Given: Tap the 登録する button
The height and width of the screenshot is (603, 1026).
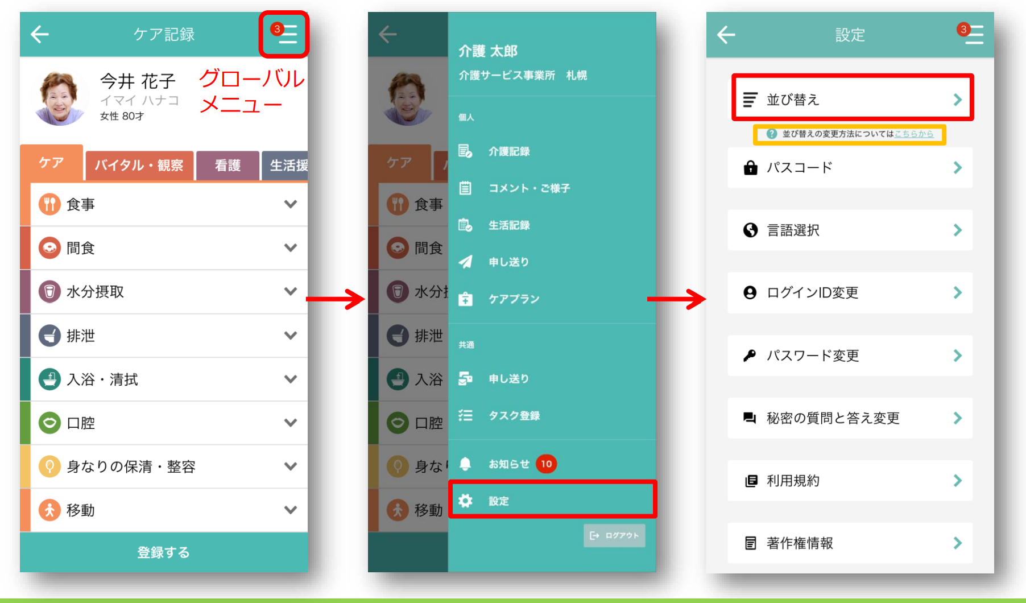Looking at the screenshot, I should coord(164,552).
